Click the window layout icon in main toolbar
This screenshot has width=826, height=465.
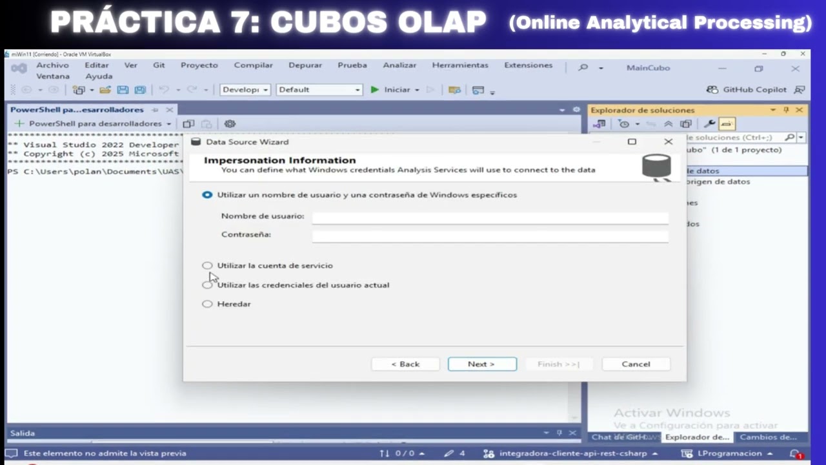tap(478, 90)
